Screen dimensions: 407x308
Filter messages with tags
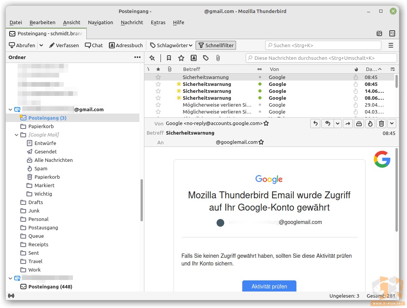tap(206, 58)
